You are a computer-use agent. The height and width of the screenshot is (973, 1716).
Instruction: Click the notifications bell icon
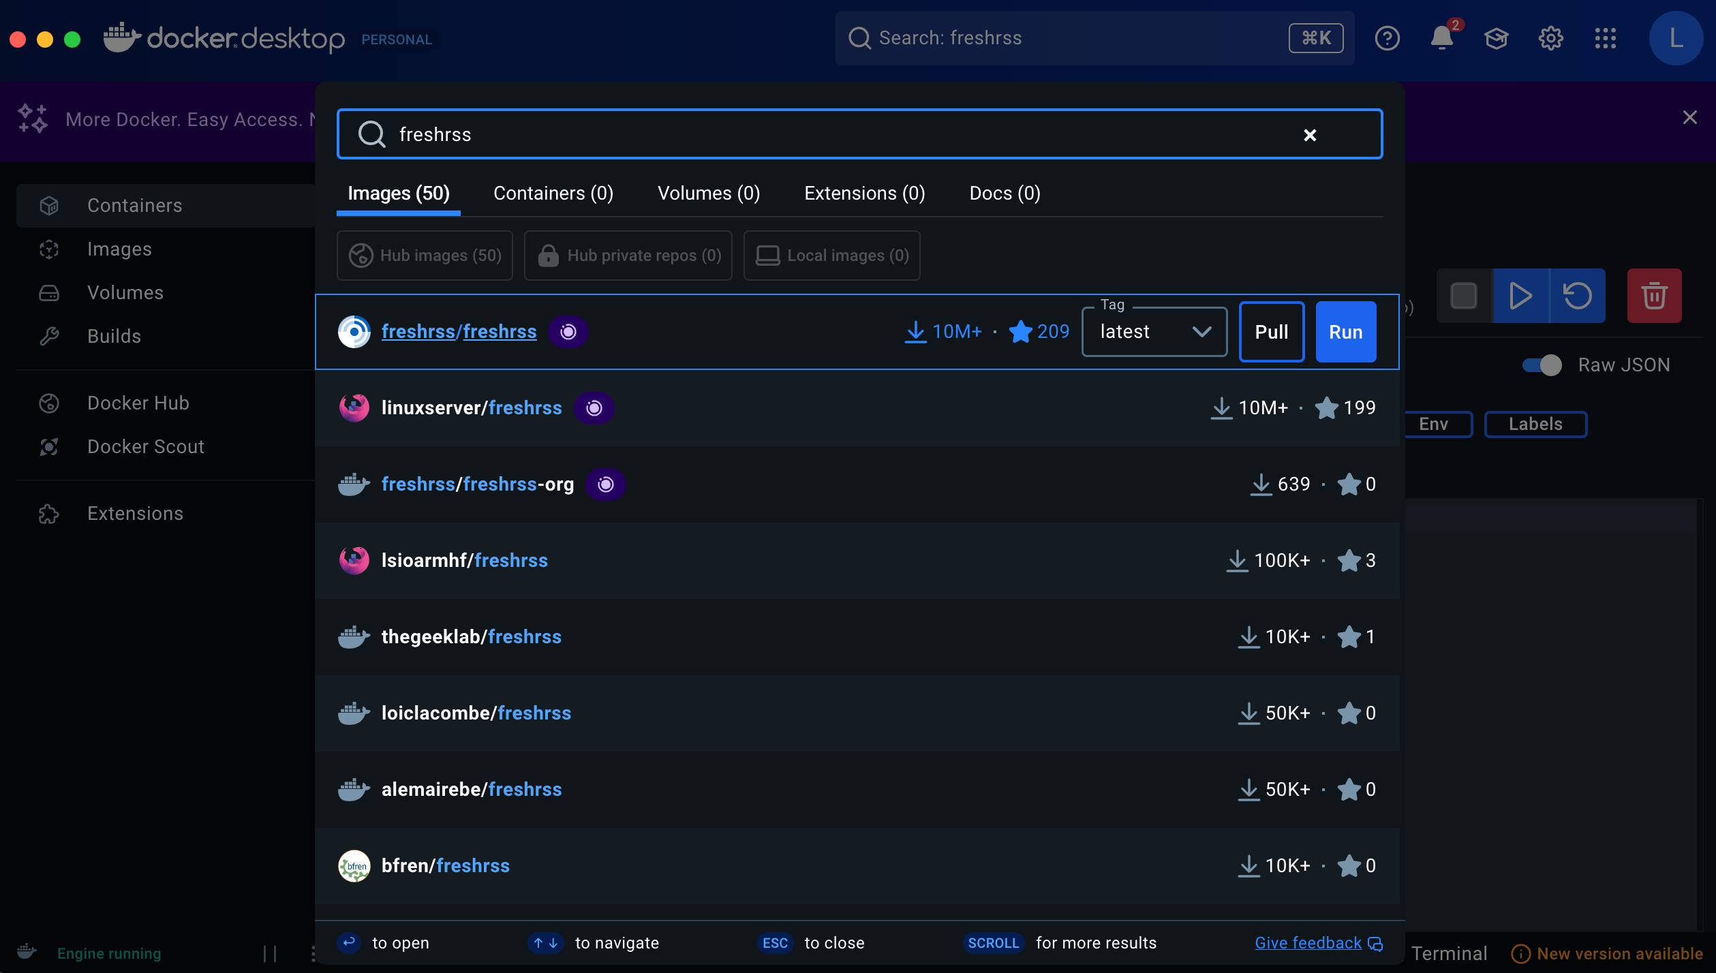(1441, 38)
